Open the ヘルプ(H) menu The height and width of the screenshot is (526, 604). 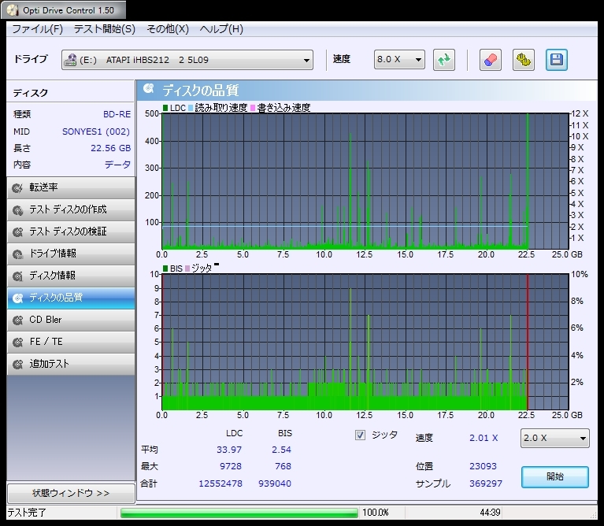(221, 29)
